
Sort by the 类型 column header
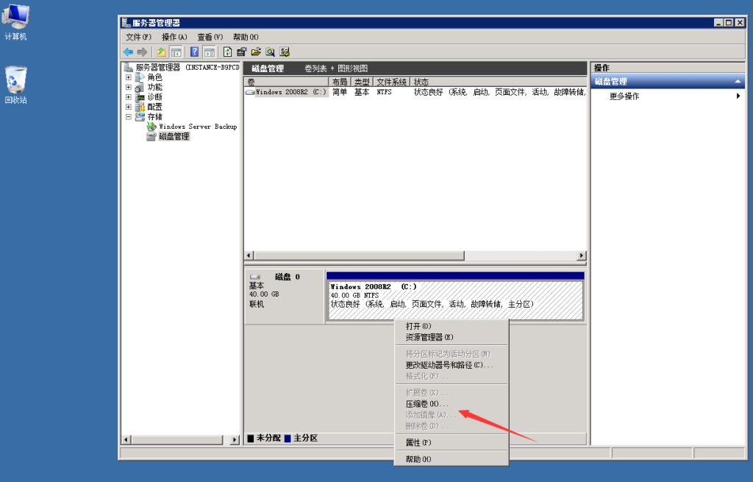(x=362, y=82)
